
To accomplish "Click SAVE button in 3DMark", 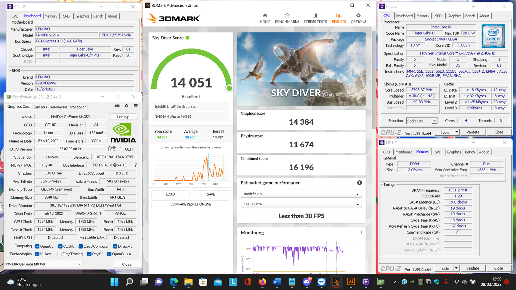I will tap(211, 194).
